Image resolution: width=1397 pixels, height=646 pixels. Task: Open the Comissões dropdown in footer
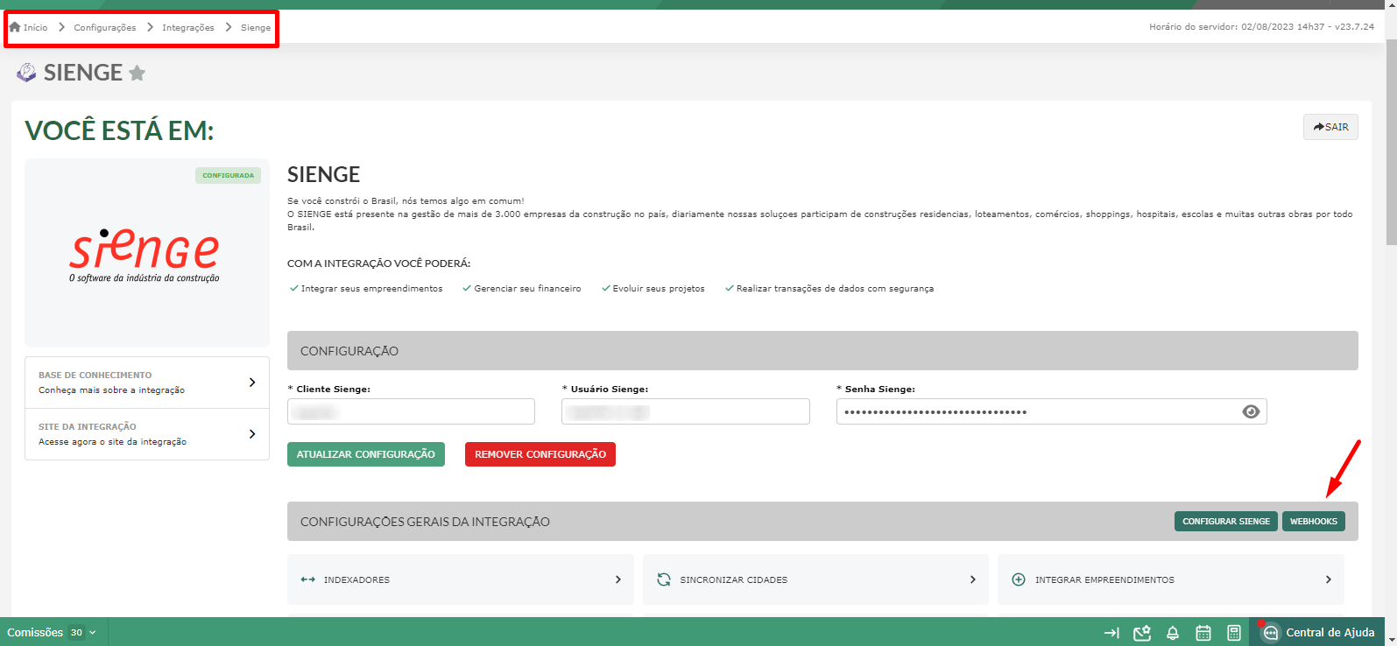click(51, 632)
